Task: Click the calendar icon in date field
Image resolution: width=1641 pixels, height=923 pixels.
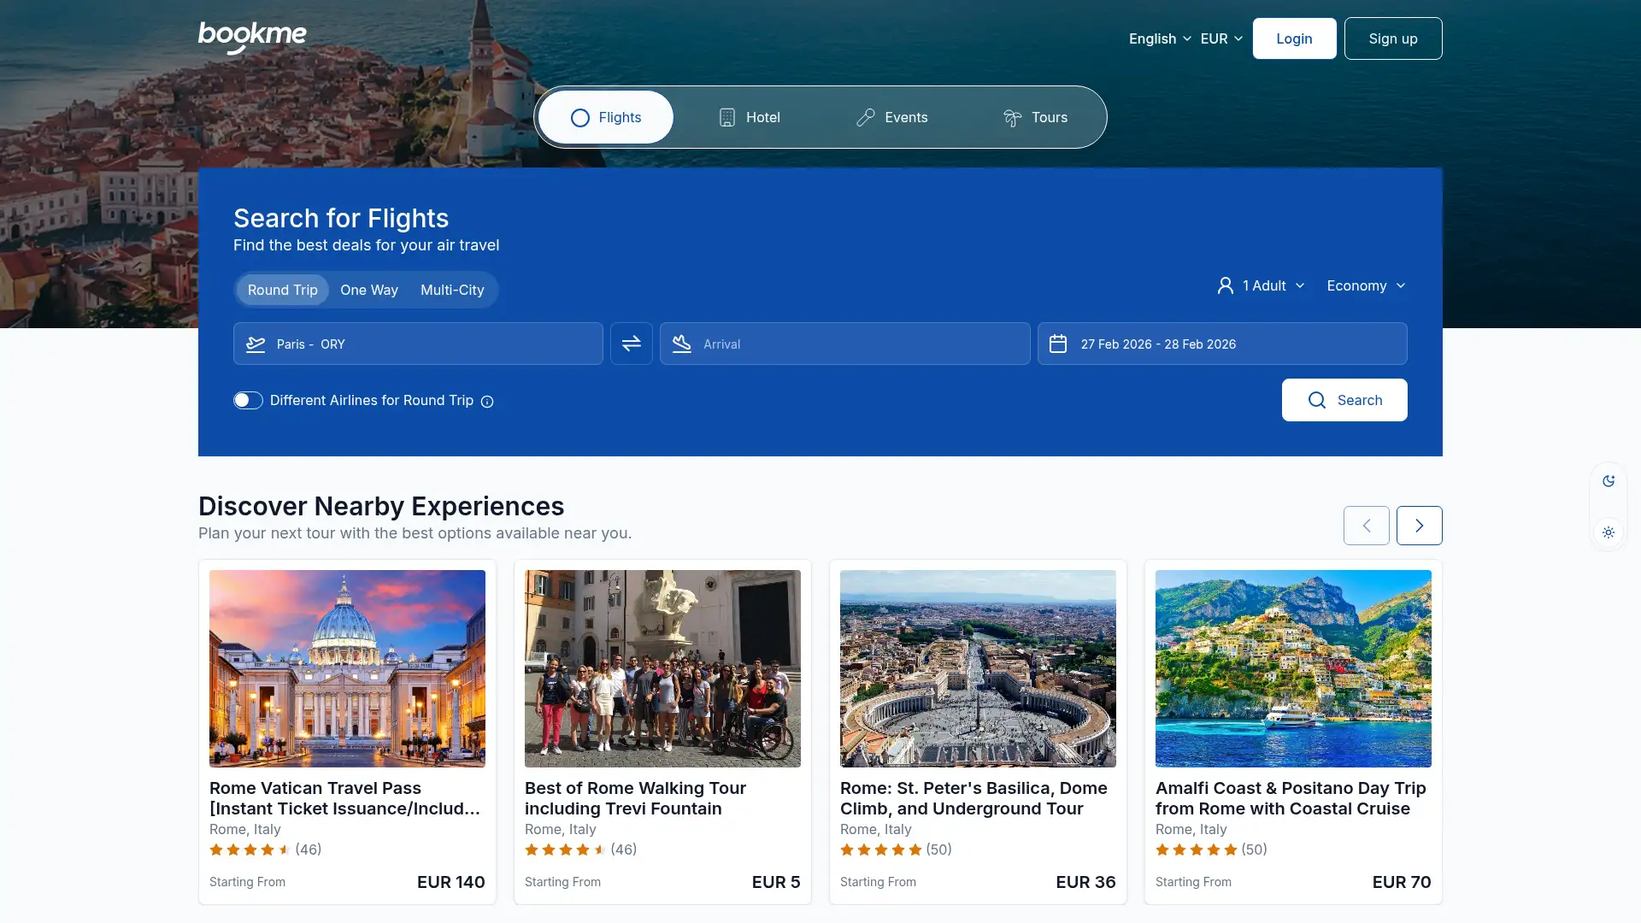Action: [1058, 344]
